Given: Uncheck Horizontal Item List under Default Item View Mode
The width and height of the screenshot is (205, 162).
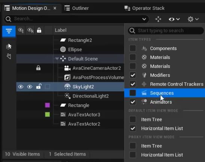Looking at the screenshot, I should pos(133,128).
